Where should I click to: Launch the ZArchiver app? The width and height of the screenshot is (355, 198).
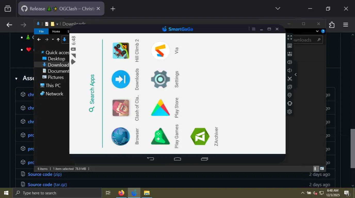point(200,136)
